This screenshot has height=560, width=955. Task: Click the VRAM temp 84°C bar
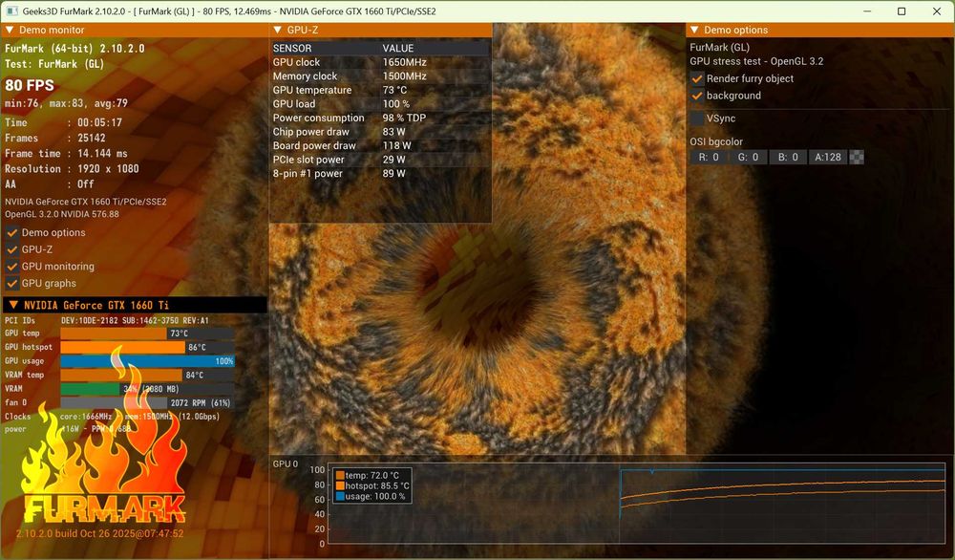[x=147, y=376]
